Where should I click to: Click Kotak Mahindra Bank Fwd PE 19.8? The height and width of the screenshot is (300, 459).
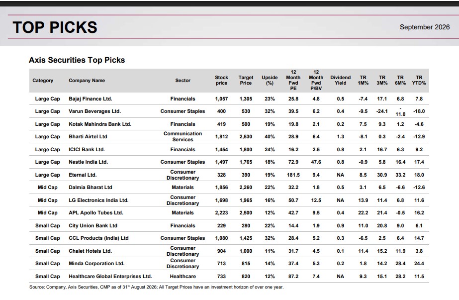[293, 124]
